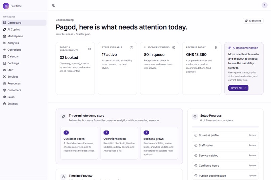Click the Timeline Preview heading
The height and width of the screenshot is (180, 271).
tap(81, 176)
